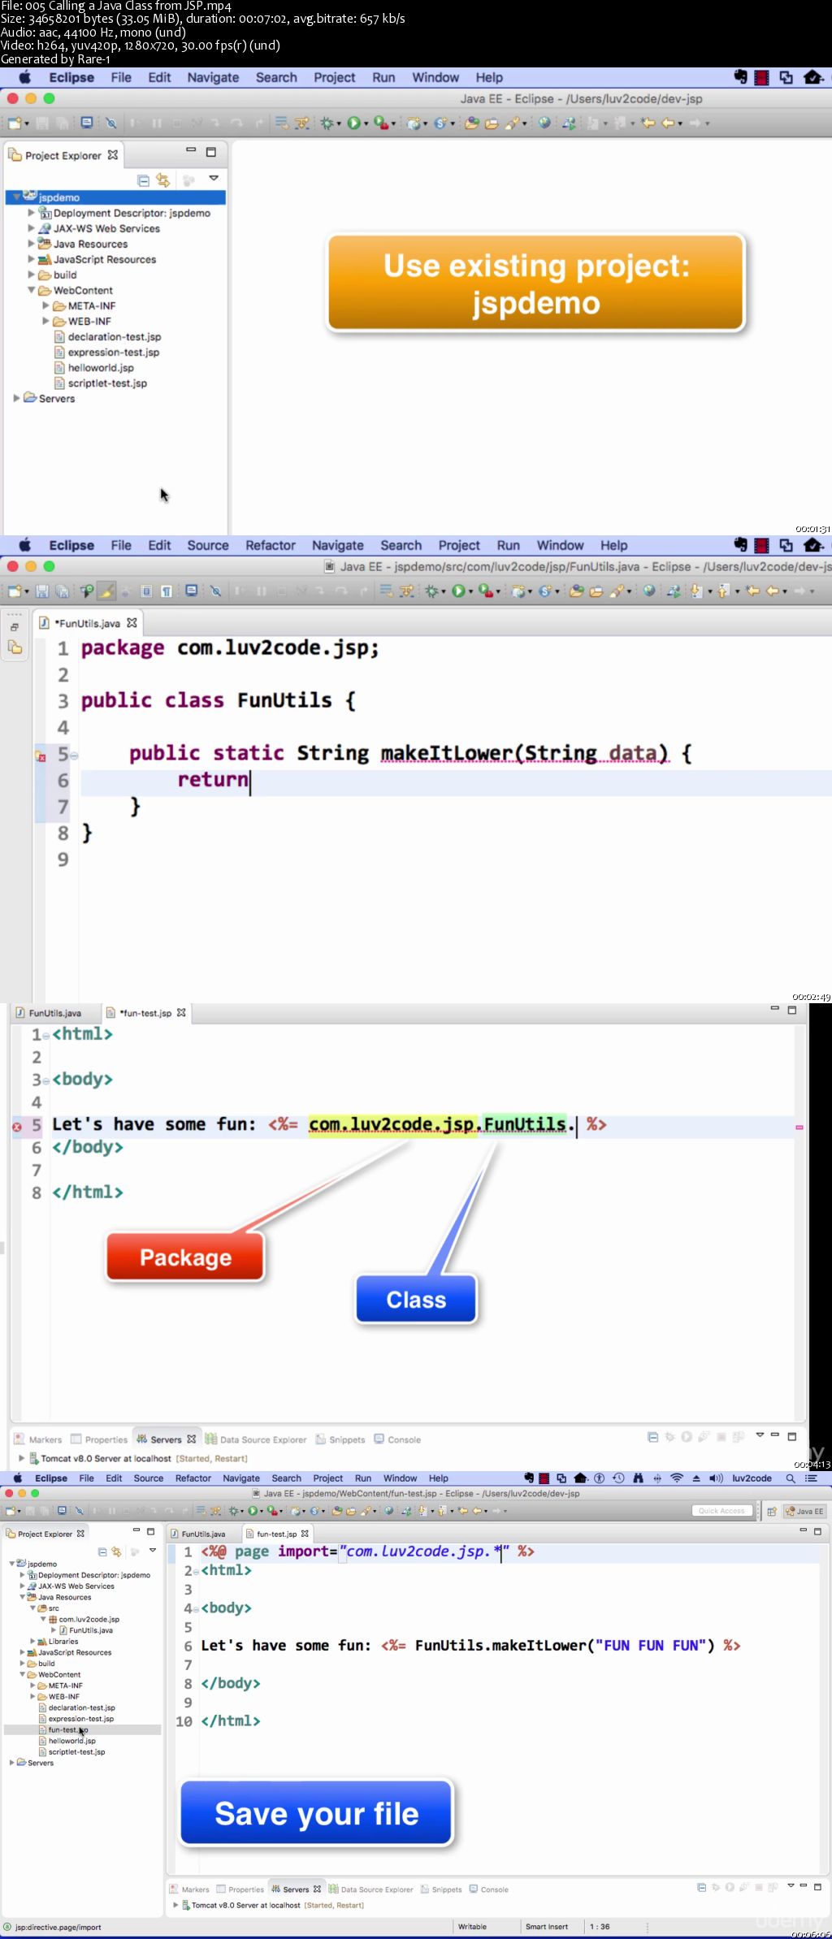Toggle the fold marker beside line 5 of FunUtils

[74, 755]
